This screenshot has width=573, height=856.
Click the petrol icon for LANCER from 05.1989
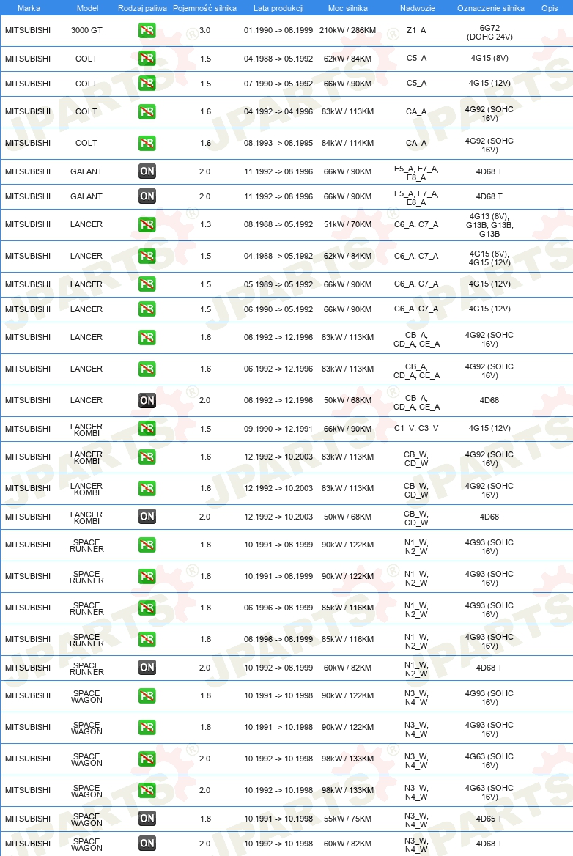147,284
